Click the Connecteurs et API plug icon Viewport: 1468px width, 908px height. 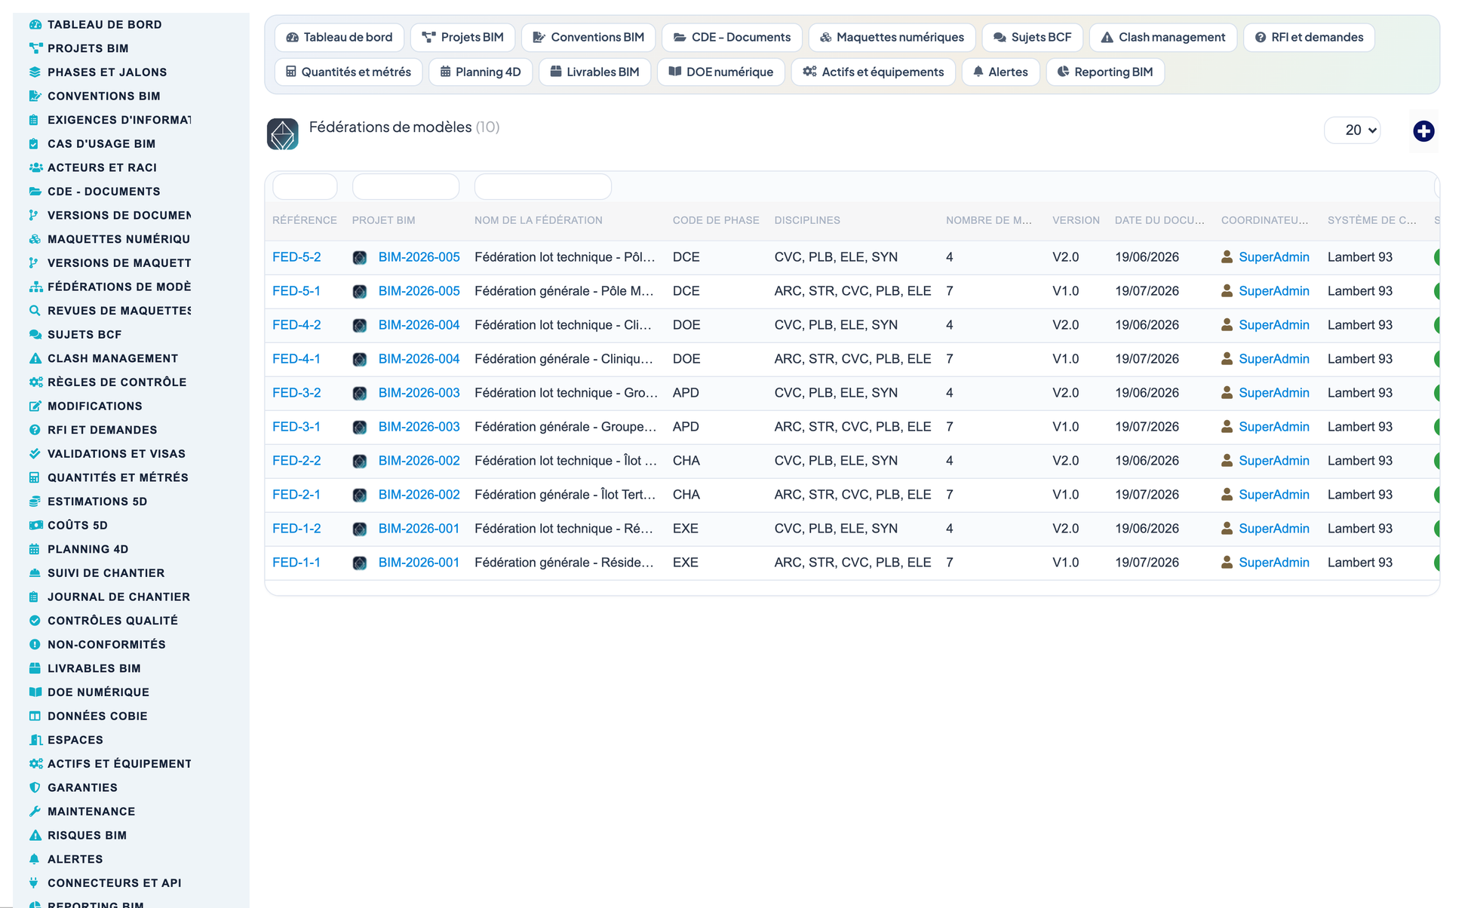pos(35,883)
